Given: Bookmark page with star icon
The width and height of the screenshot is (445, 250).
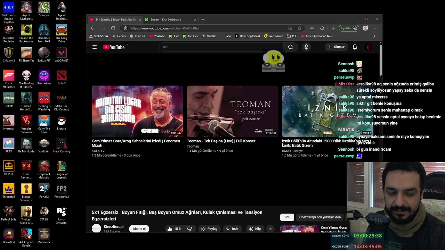Looking at the screenshot, I should (x=299, y=28).
